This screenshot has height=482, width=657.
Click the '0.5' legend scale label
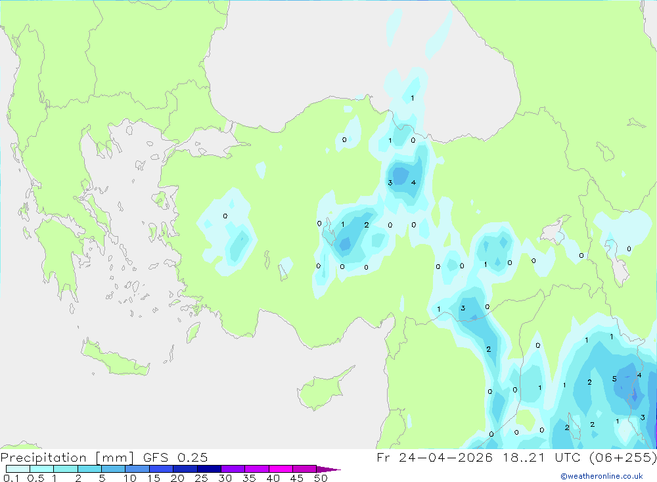[x=35, y=478]
